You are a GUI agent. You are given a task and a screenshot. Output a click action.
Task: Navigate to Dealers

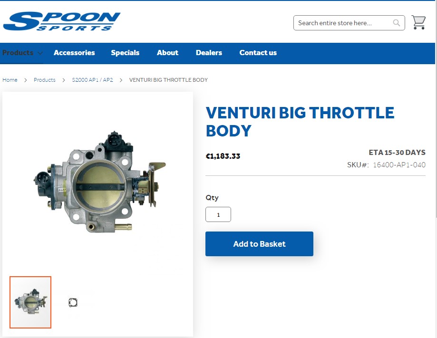pos(209,53)
